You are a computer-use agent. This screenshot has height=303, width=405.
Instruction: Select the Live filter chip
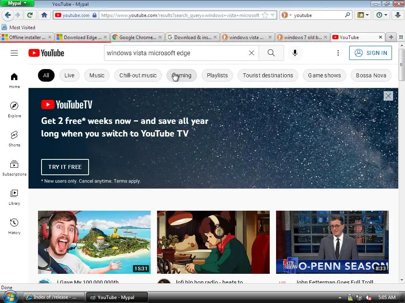pos(69,75)
